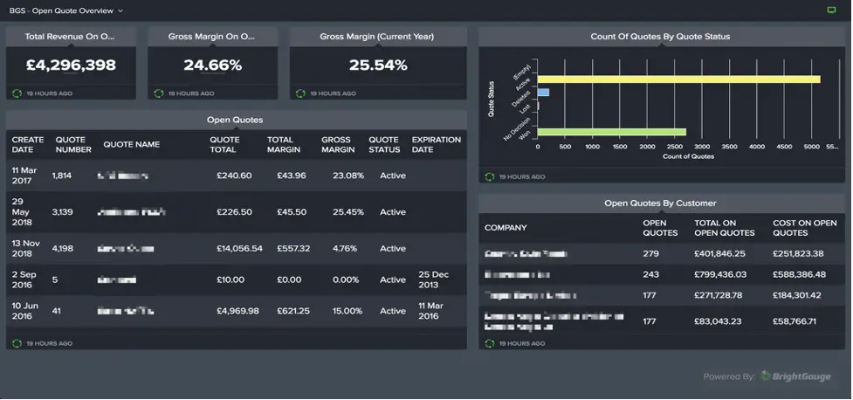This screenshot has height=400, width=853.
Task: Click the green Won status bar
Action: tap(611, 132)
